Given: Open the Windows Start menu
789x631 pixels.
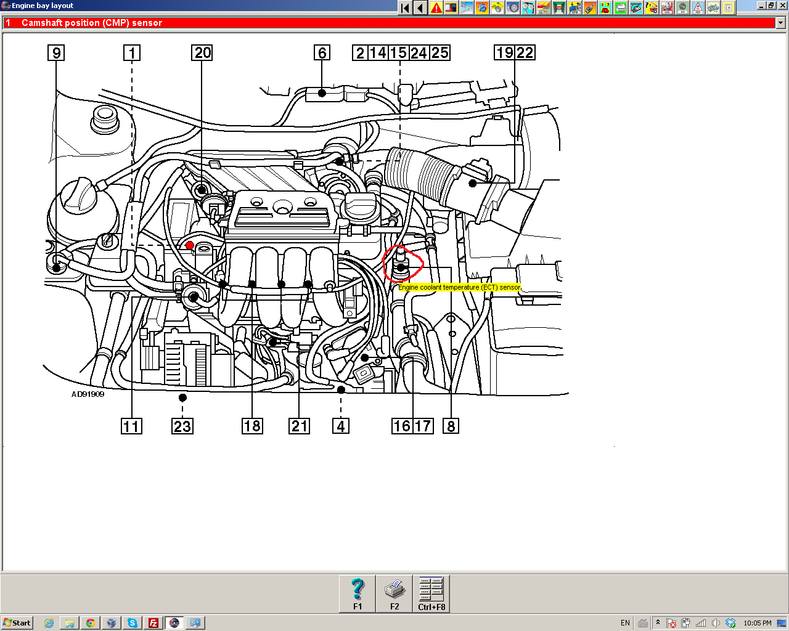Looking at the screenshot, I should click(x=17, y=623).
